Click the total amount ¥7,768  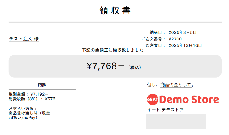(105, 66)
